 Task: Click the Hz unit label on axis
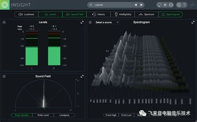[91, 101]
